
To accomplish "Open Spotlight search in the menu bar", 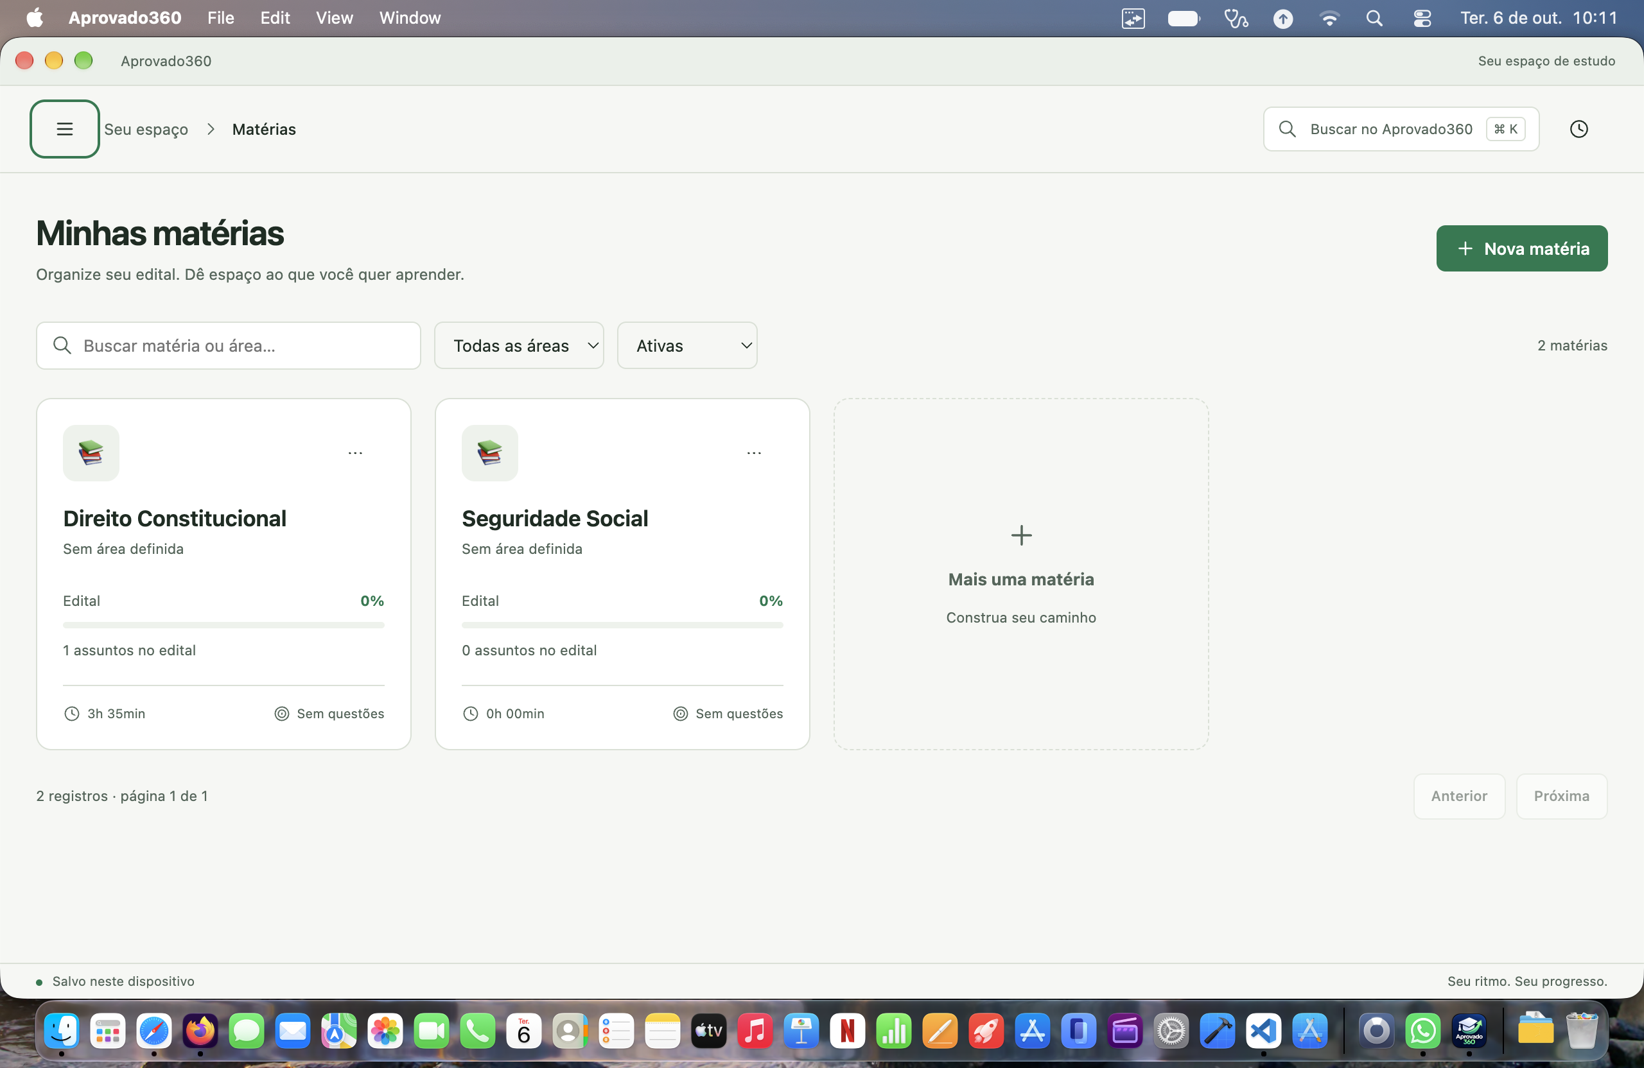I will (x=1374, y=18).
